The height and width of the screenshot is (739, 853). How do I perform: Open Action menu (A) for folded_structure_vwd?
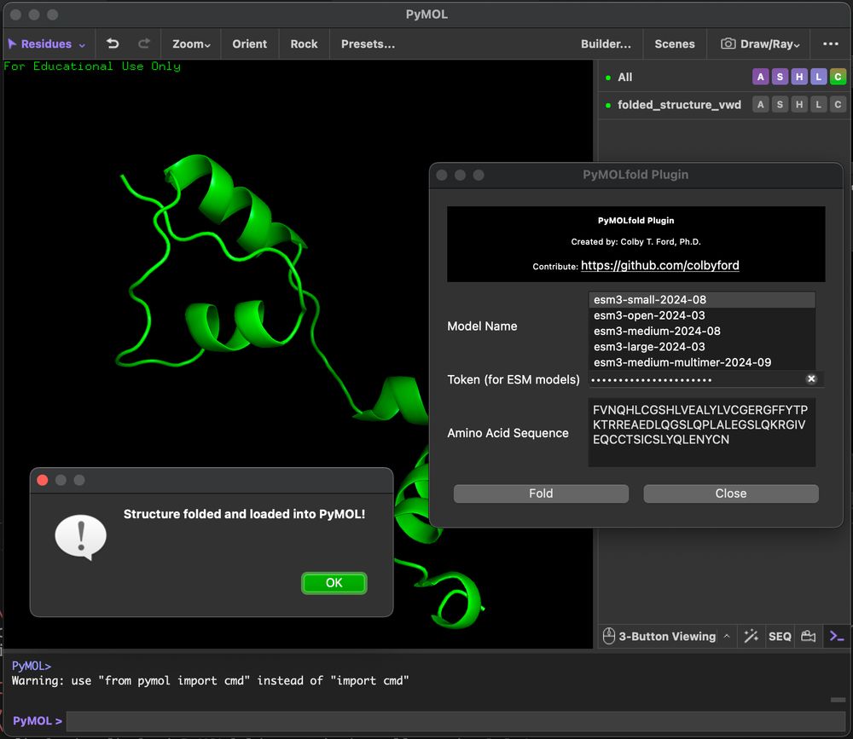761,104
